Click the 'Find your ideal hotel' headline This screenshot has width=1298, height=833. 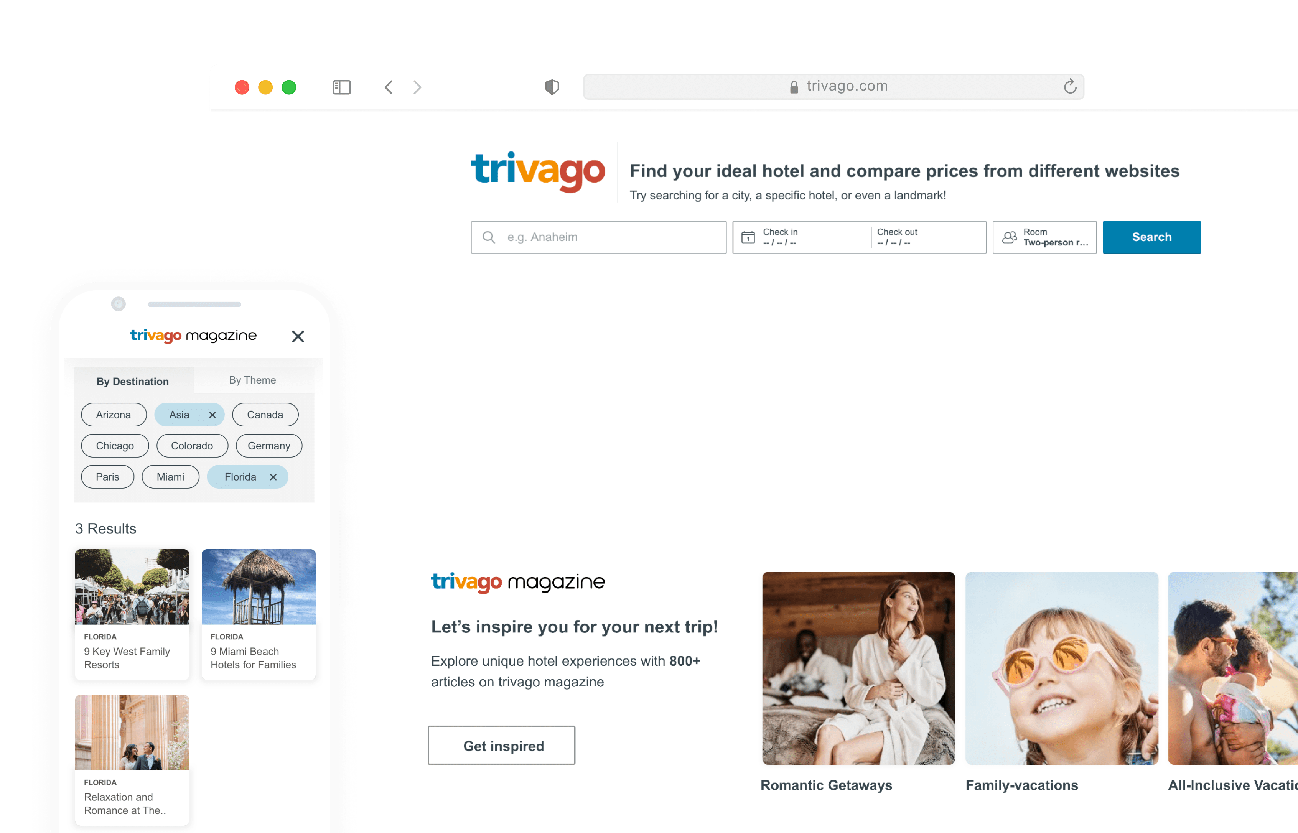coord(904,171)
